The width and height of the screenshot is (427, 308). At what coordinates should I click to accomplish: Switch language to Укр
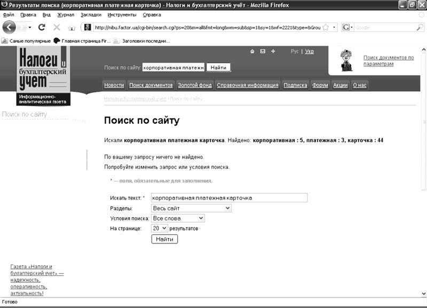pos(310,52)
